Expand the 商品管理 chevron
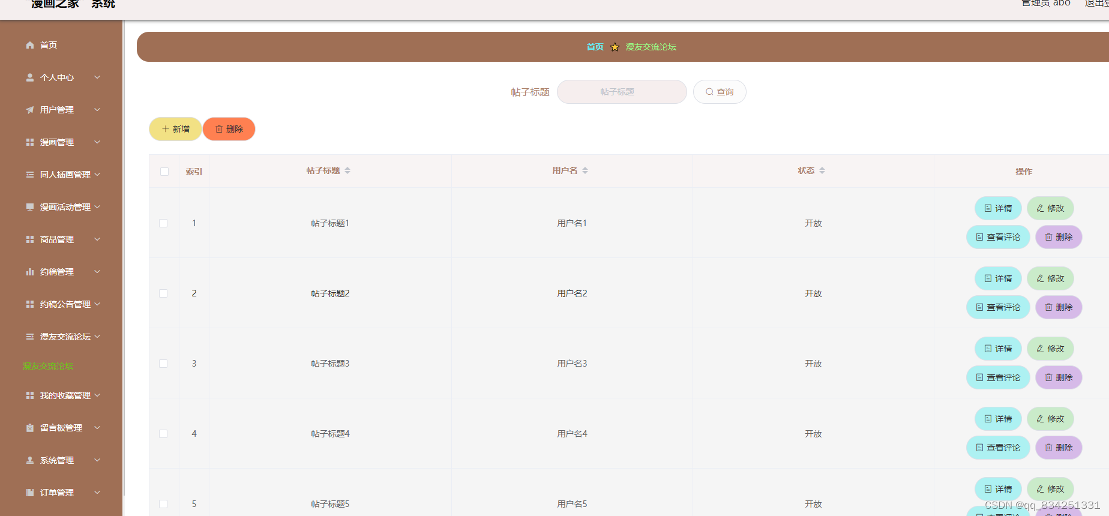Image resolution: width=1109 pixels, height=516 pixels. (x=97, y=239)
